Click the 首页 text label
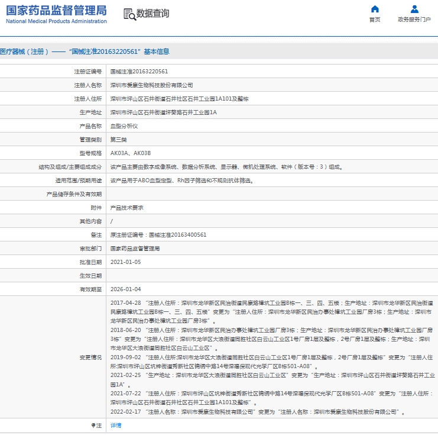The width and height of the screenshot is (438, 435). click(x=375, y=20)
